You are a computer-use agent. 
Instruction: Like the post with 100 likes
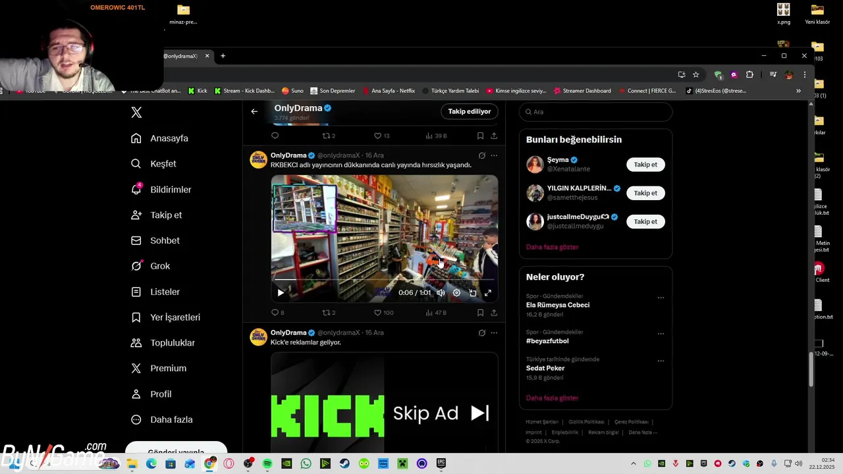pyautogui.click(x=383, y=313)
